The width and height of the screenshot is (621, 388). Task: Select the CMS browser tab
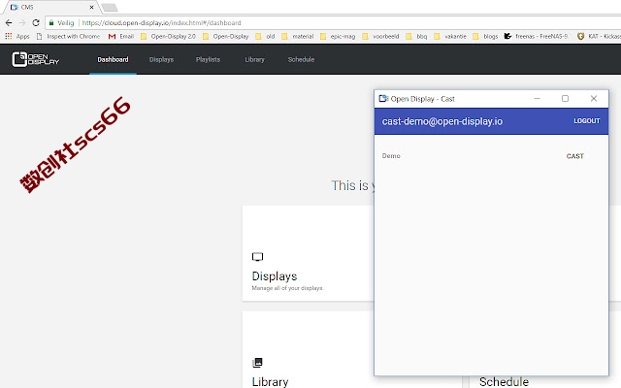[x=49, y=7]
